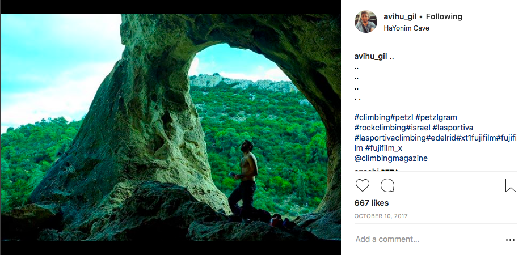531x255 pixels.
Task: Visit the @climbingmagazine mention
Action: click(391, 158)
